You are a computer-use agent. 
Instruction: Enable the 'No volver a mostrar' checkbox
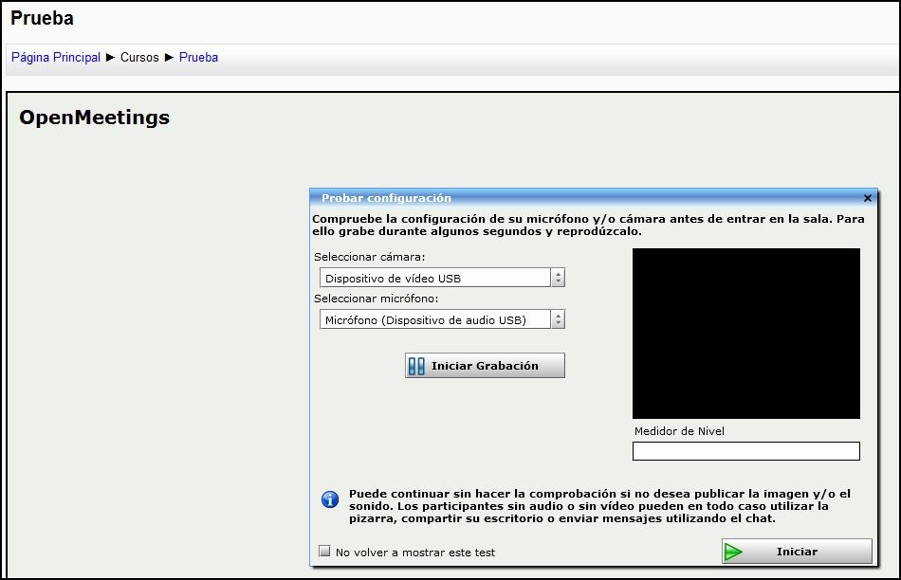(324, 552)
